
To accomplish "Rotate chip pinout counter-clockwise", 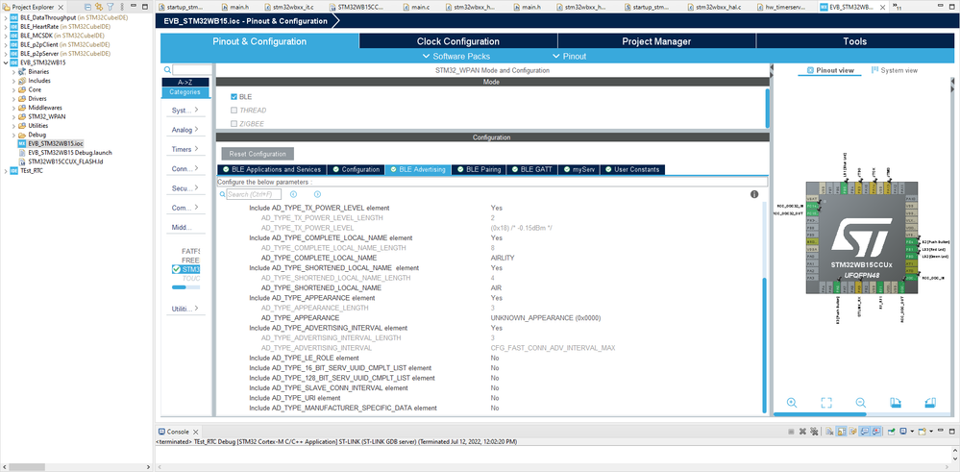I will (x=930, y=403).
